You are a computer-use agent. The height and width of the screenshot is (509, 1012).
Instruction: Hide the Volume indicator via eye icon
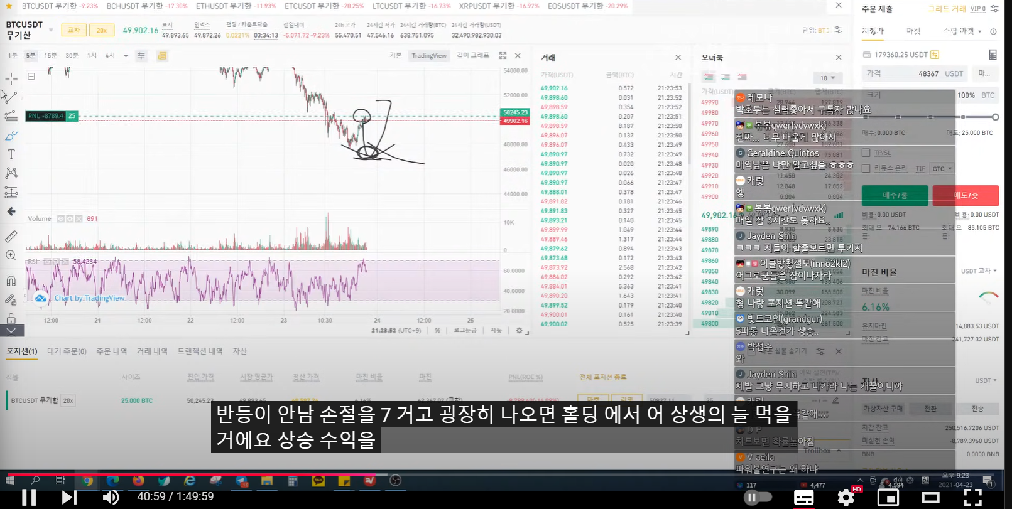tap(61, 219)
